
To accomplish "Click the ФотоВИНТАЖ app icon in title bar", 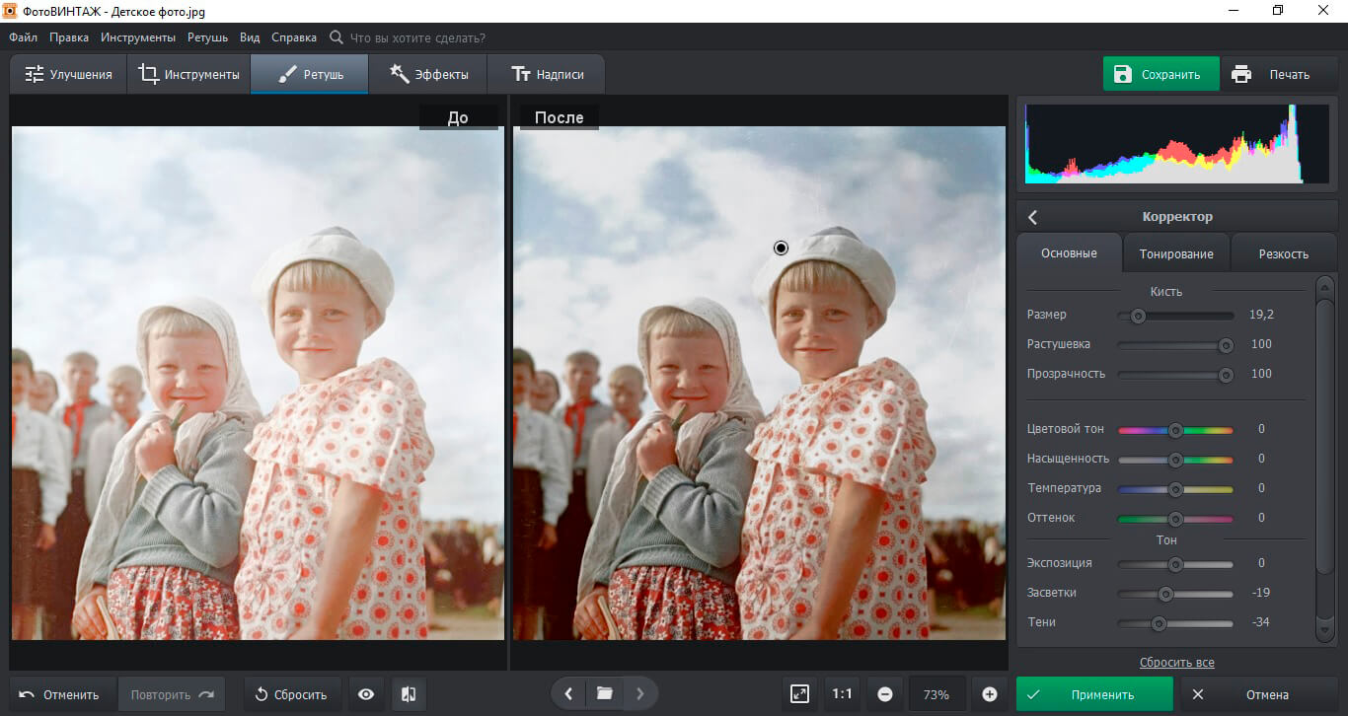I will (x=11, y=10).
